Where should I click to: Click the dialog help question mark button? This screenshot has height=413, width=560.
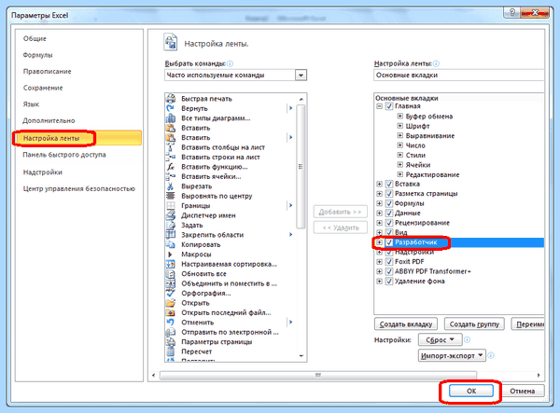[x=511, y=13]
